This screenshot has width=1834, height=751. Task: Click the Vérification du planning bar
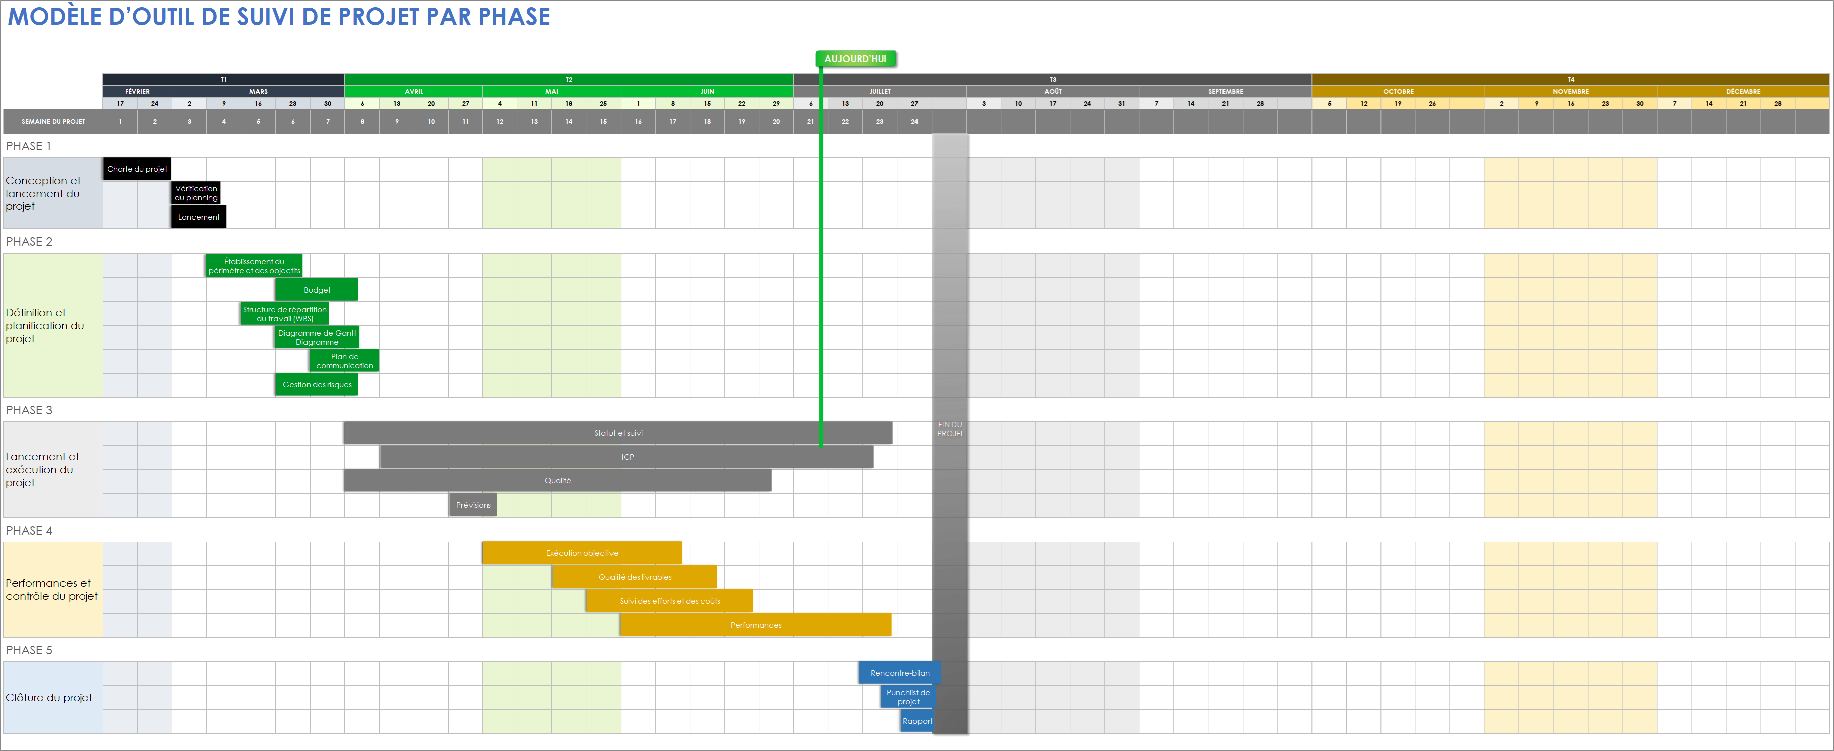pos(196,193)
